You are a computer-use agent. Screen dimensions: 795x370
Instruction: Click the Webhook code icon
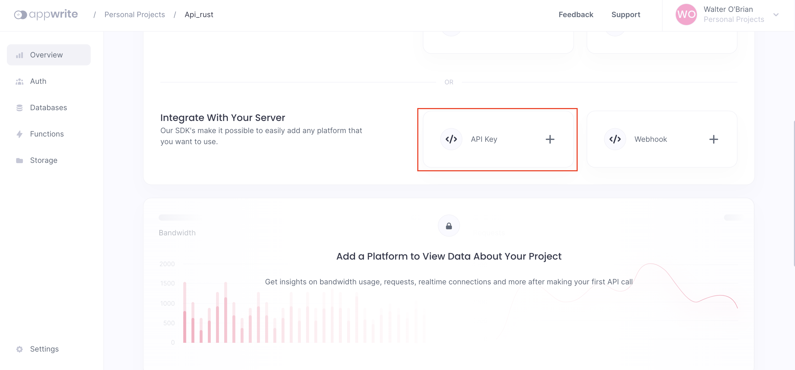(615, 139)
